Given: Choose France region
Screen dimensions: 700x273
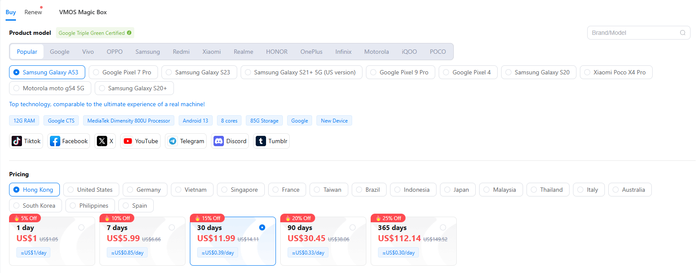Looking at the screenshot, I should pos(287,190).
